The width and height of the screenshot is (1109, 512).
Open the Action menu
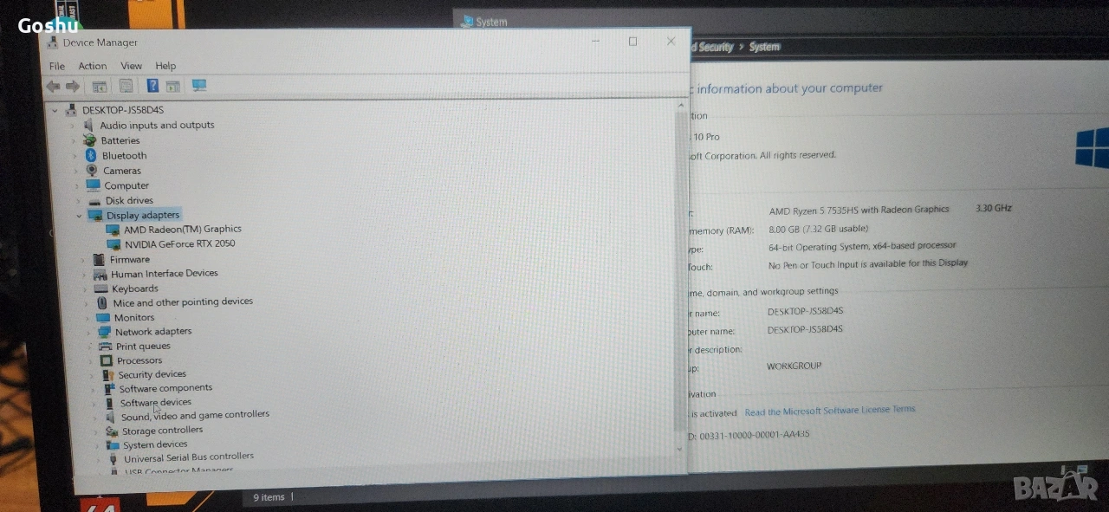tap(92, 66)
